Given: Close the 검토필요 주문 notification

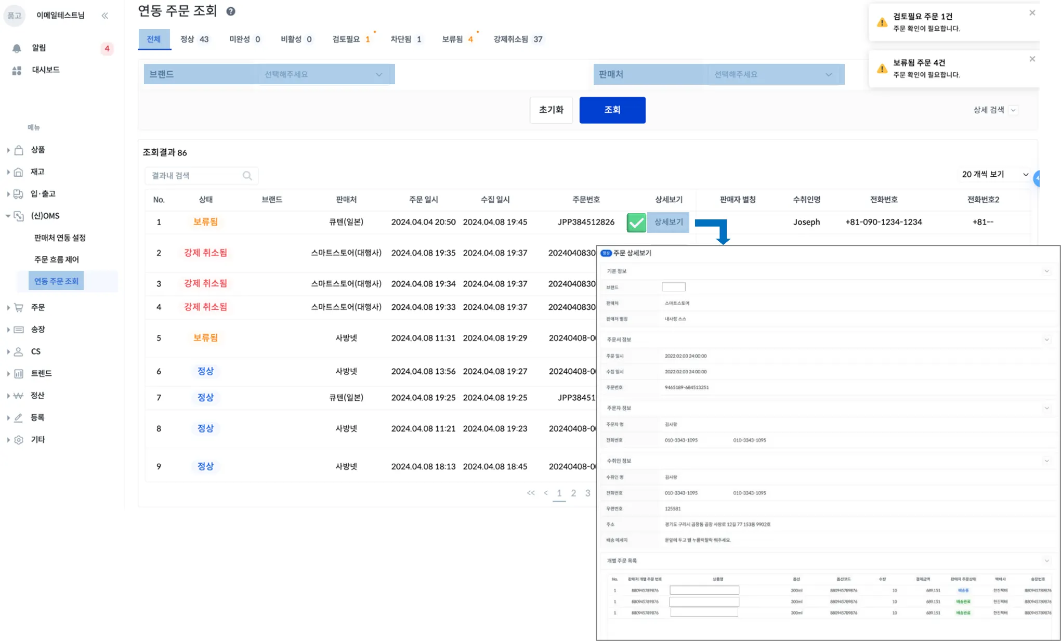Looking at the screenshot, I should point(1032,13).
